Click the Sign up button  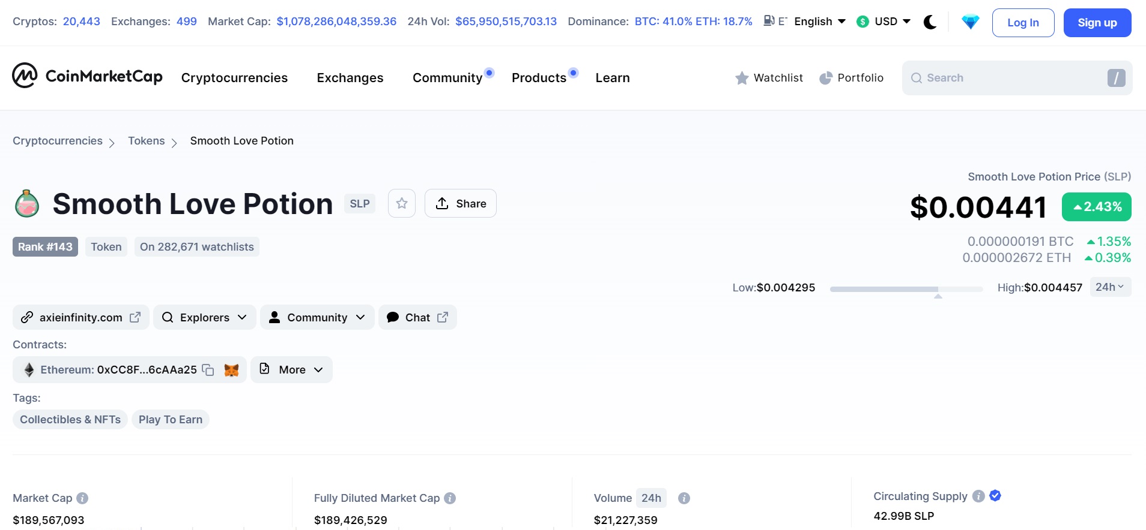pyautogui.click(x=1097, y=23)
